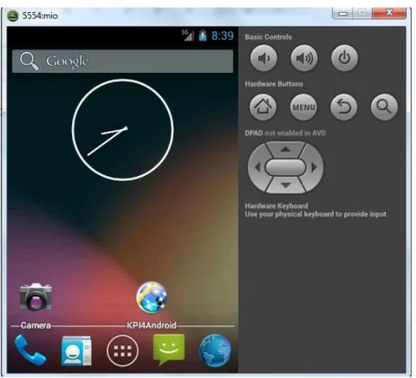Tap the 8:39 status bar time
This screenshot has width=416, height=378.
click(222, 36)
